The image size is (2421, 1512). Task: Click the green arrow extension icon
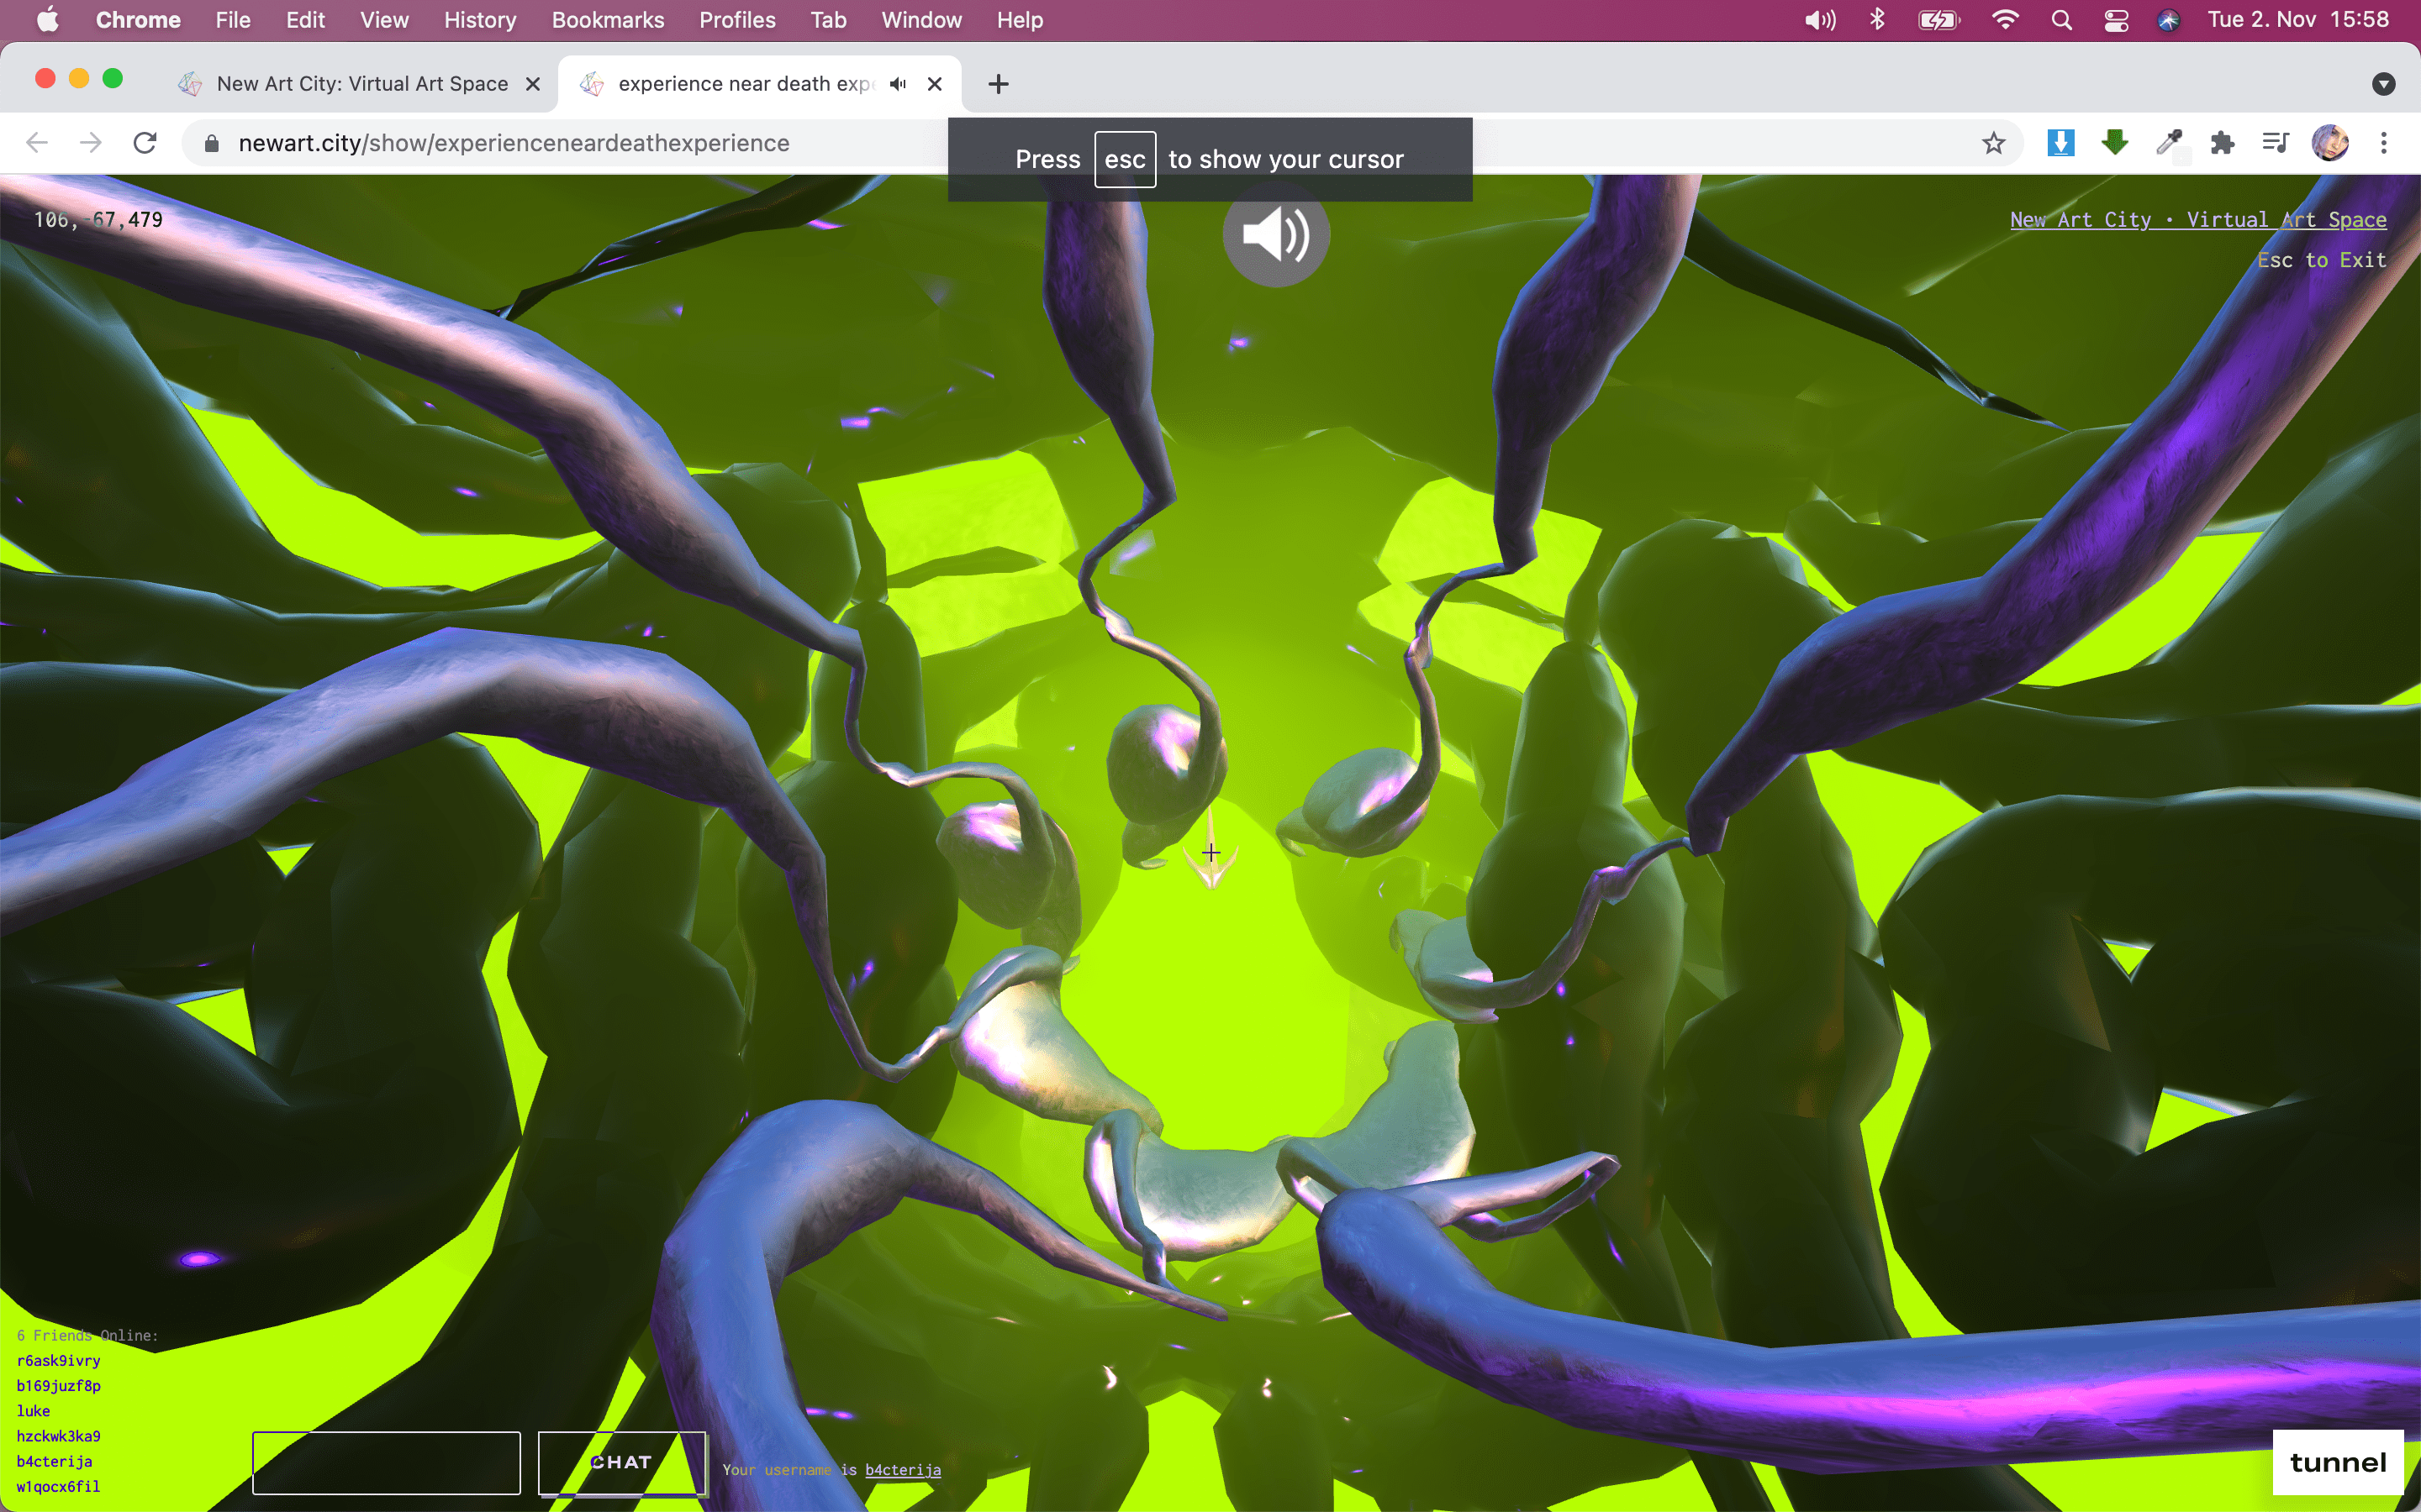[2114, 143]
